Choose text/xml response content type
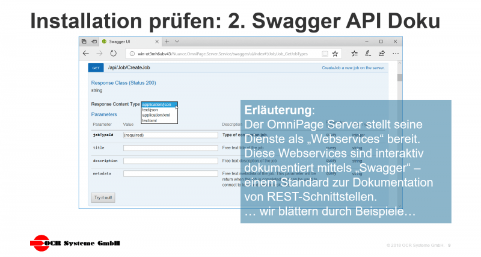Image resolution: width=481 pixels, height=257 pixels. (x=159, y=120)
